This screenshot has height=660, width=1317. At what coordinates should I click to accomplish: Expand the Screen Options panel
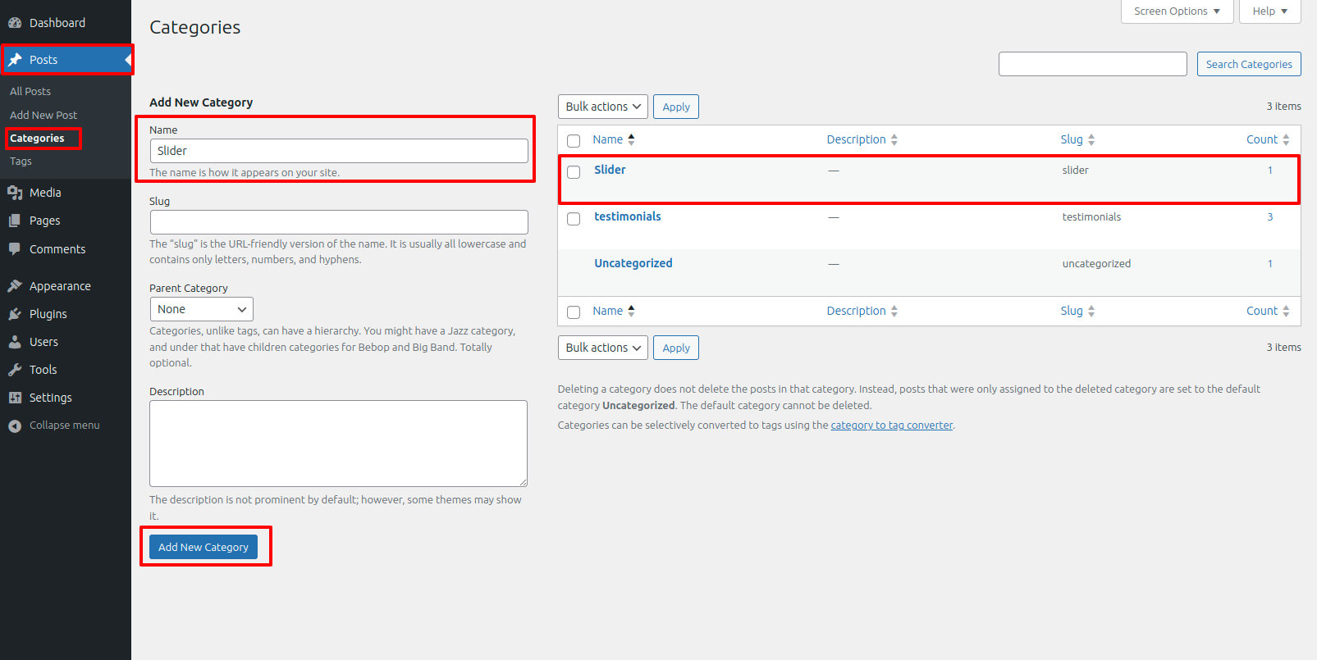pyautogui.click(x=1176, y=11)
